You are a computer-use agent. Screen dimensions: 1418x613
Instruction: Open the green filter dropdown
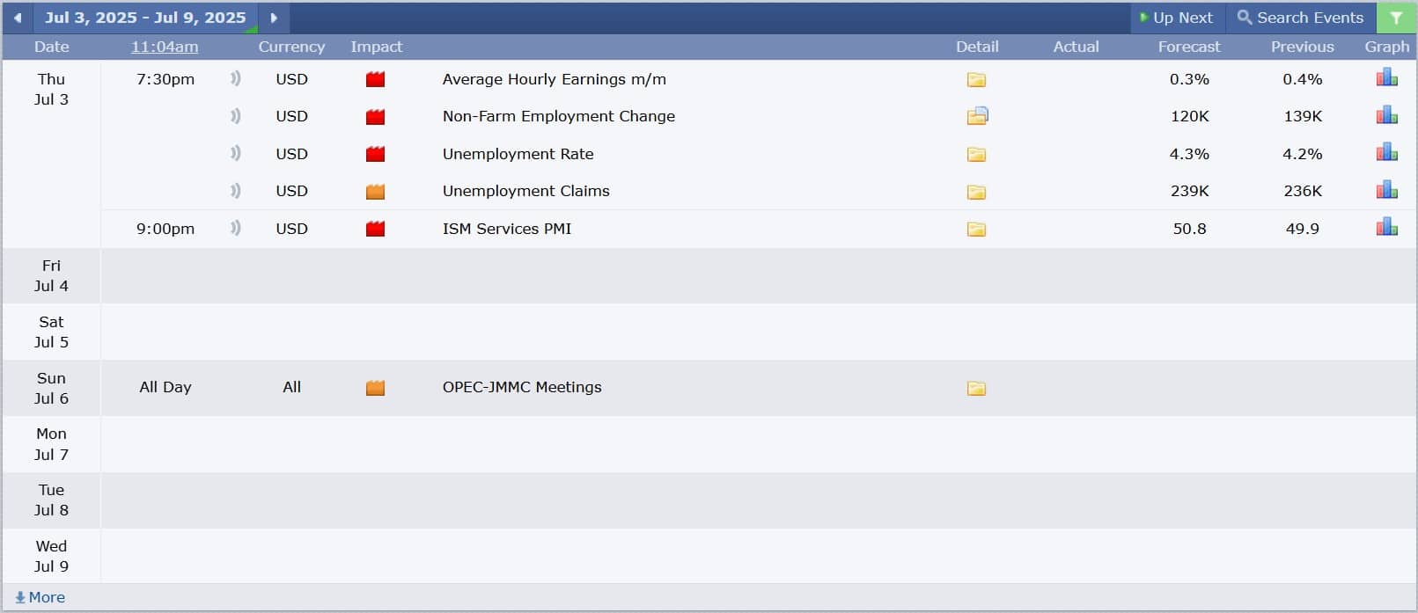tap(1396, 18)
